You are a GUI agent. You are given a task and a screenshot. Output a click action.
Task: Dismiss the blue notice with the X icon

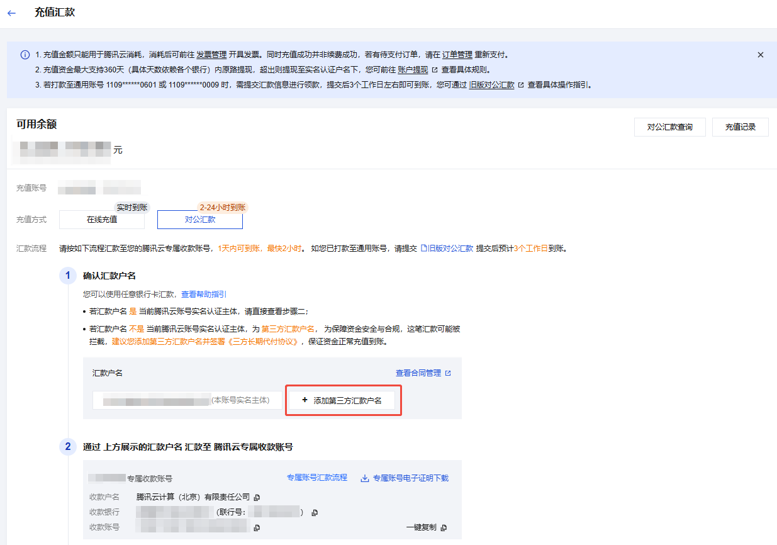pos(760,55)
